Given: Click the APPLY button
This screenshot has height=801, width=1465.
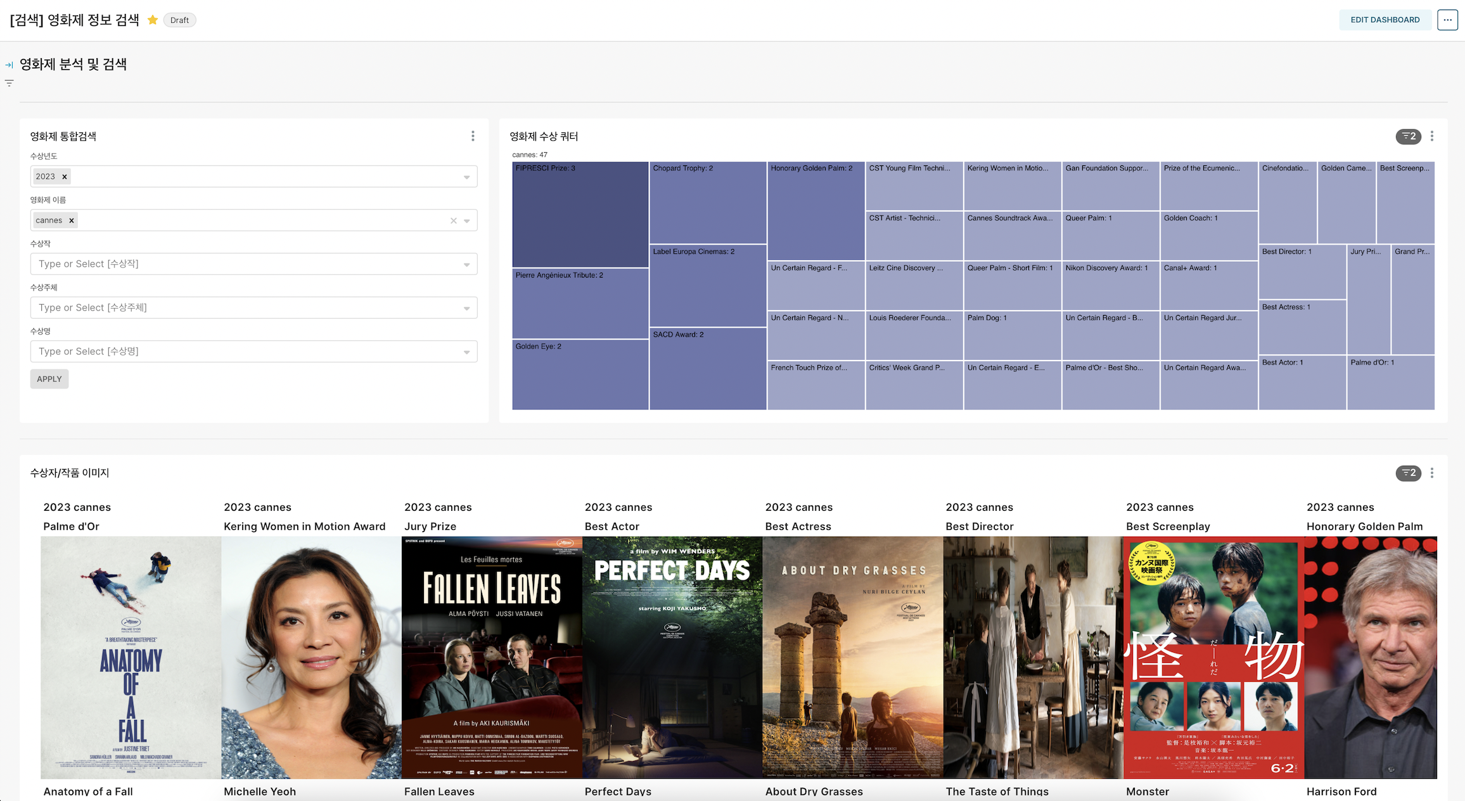Looking at the screenshot, I should (x=49, y=379).
